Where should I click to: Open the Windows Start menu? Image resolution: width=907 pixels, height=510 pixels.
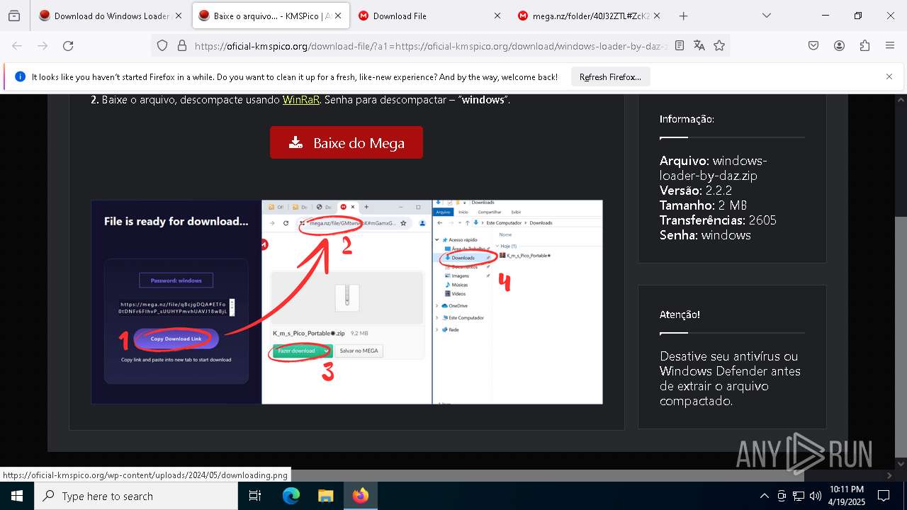coord(17,496)
